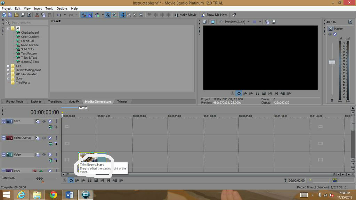Viewport: 356px width, 200px height.
Task: Select the Checkerboard generator
Action: 30,33
